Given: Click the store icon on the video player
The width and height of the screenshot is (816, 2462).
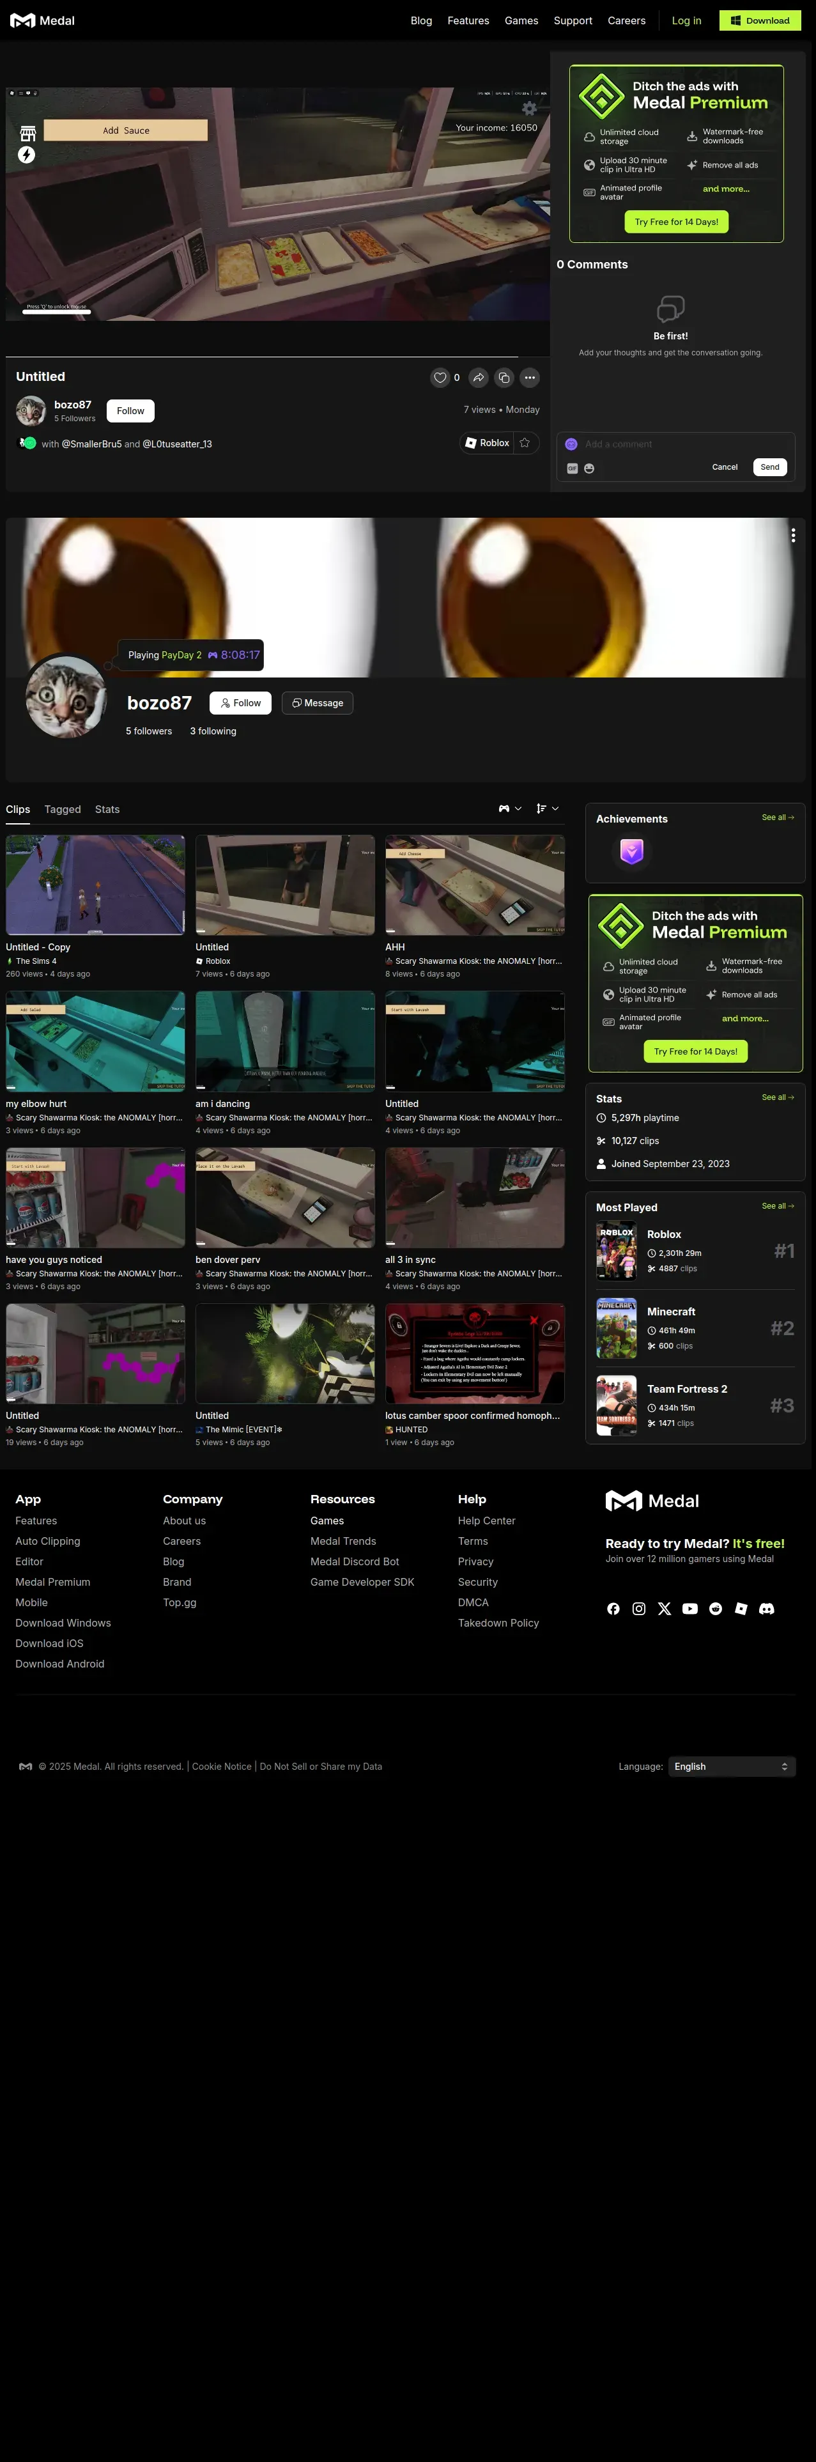Looking at the screenshot, I should (x=27, y=133).
